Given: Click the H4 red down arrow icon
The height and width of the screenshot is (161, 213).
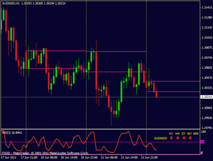Looking at the screenshot, I should tap(178, 138).
